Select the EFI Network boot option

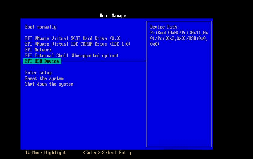[x=38, y=50]
